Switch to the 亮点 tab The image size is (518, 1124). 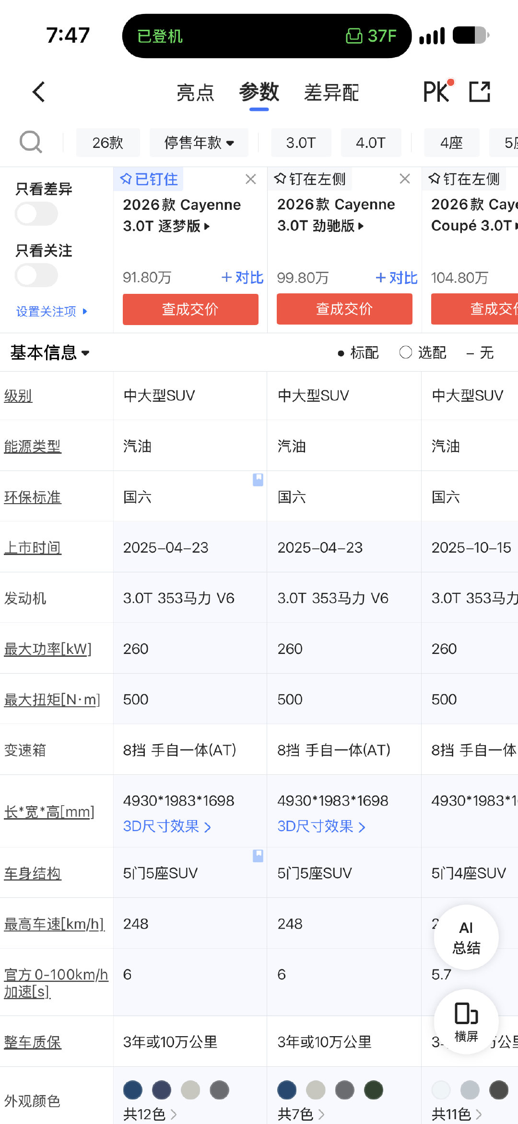195,93
